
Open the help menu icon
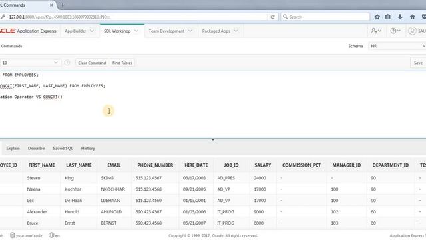[x=395, y=31]
